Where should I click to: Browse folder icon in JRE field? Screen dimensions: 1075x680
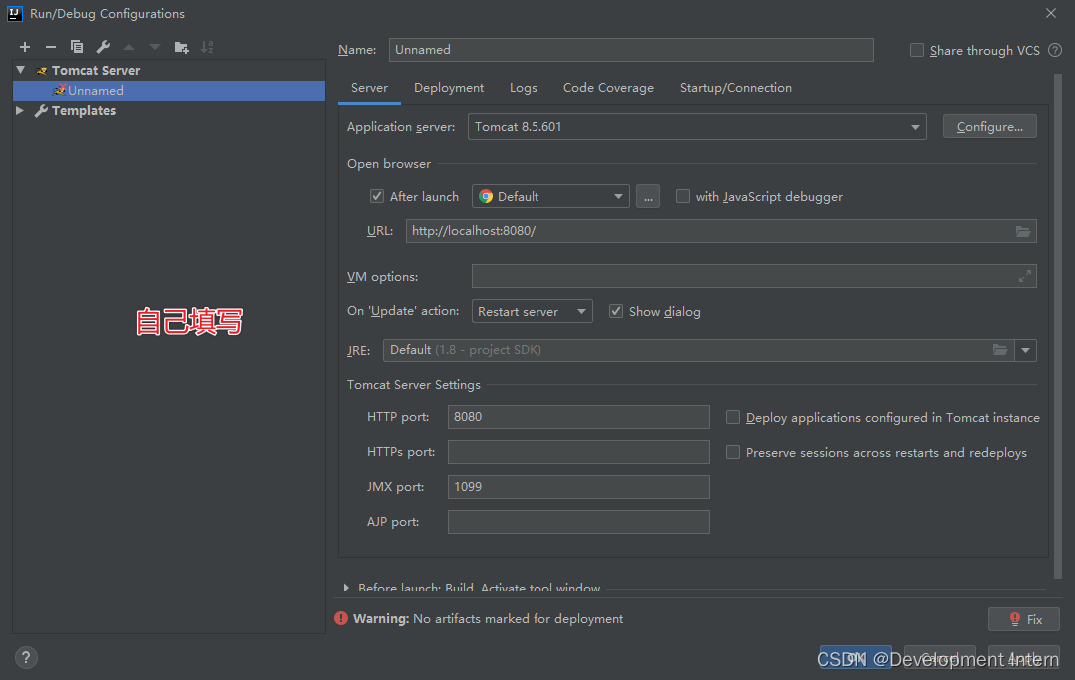tap(1000, 350)
